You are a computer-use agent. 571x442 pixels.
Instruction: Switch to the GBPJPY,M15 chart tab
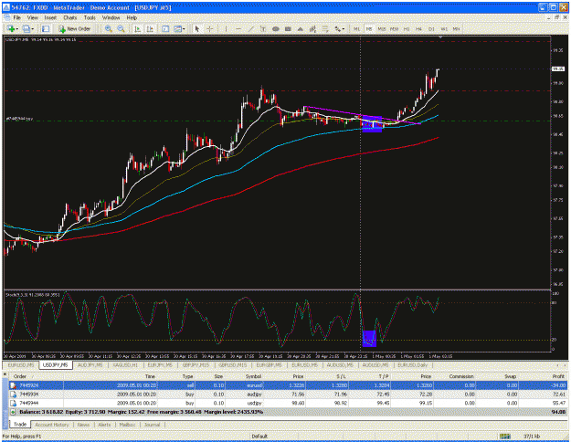click(196, 364)
